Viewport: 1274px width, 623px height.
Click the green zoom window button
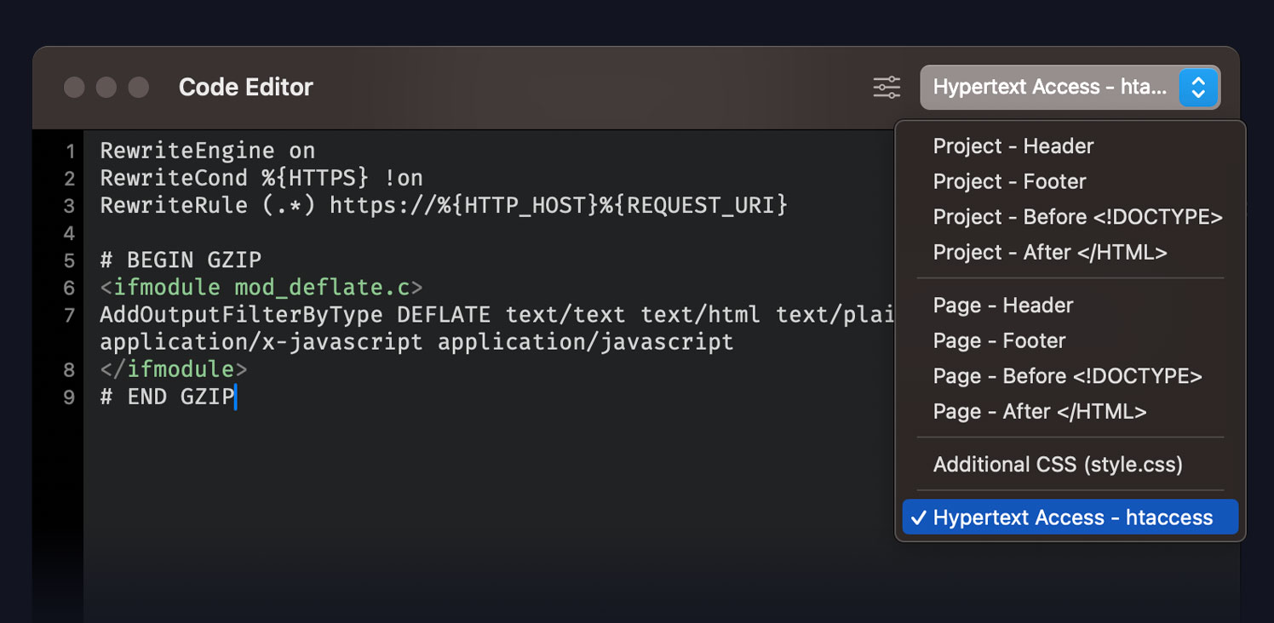[x=138, y=88]
